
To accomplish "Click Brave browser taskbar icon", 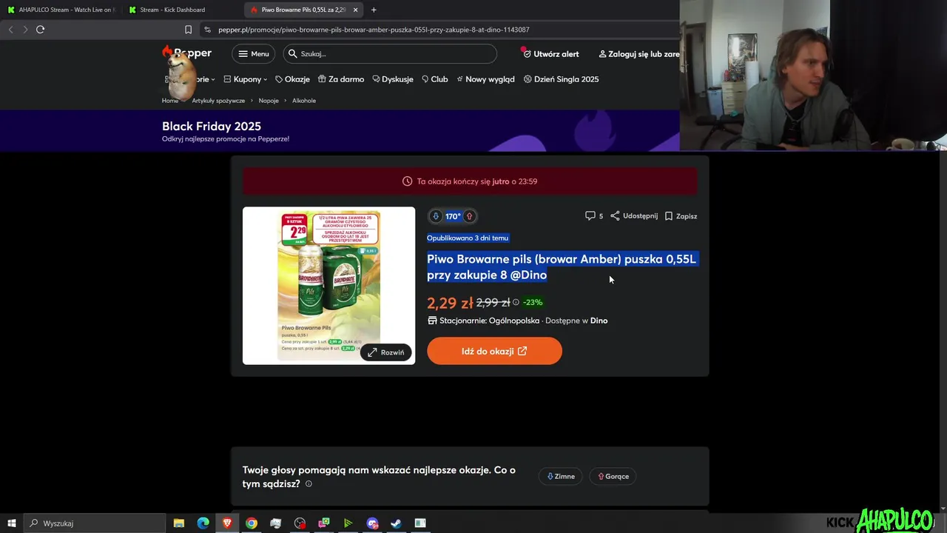I will (227, 523).
